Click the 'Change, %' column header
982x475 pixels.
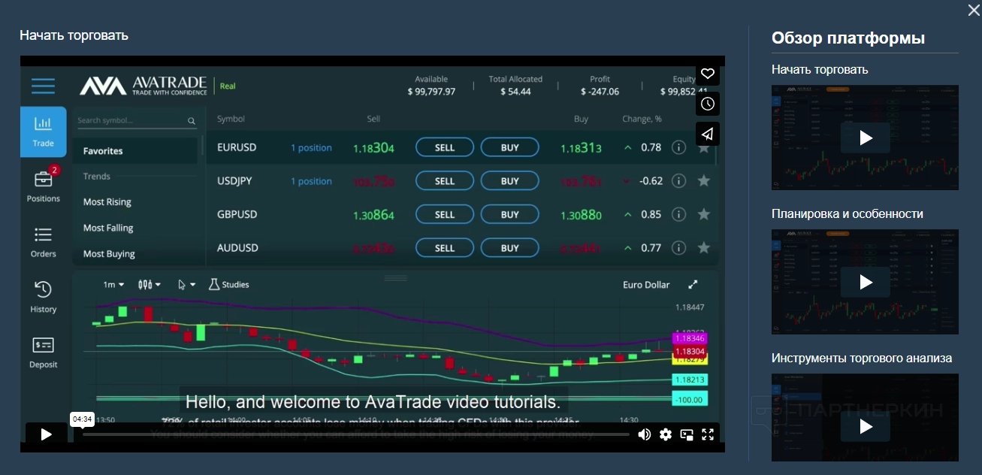(x=642, y=119)
